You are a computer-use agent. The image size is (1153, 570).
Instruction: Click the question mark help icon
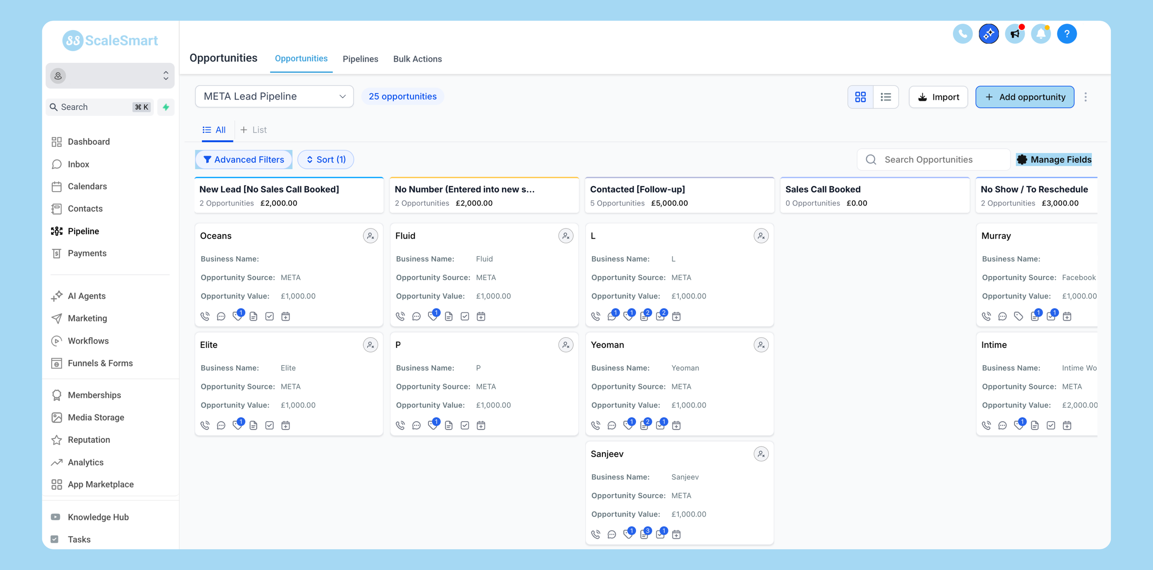(1066, 34)
